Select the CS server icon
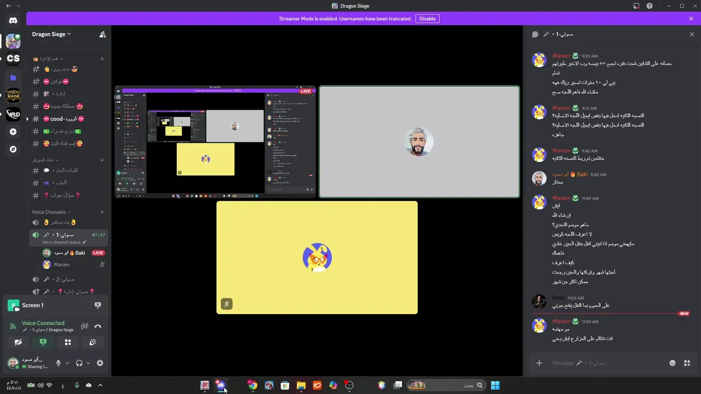Image resolution: width=701 pixels, height=394 pixels. [13, 59]
